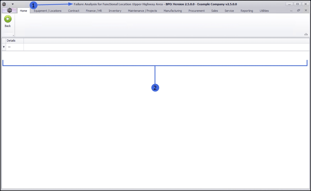Restore the inner document window
This screenshot has height=191, width=311.
[x=298, y=10]
